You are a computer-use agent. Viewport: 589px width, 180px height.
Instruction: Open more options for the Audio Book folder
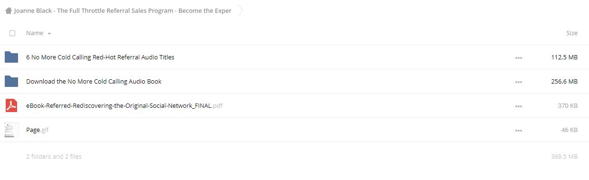point(518,82)
